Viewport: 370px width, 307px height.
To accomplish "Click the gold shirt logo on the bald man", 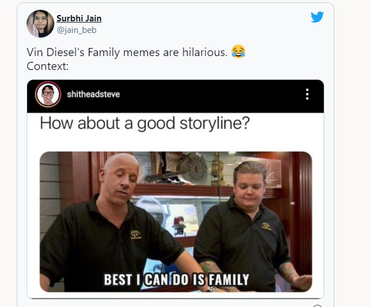I will click(136, 235).
